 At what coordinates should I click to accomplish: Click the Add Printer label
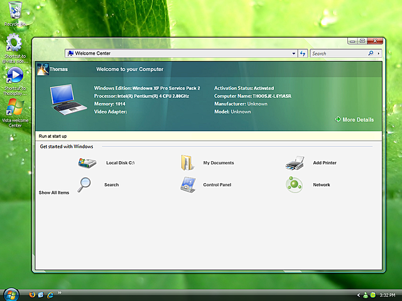coord(325,163)
